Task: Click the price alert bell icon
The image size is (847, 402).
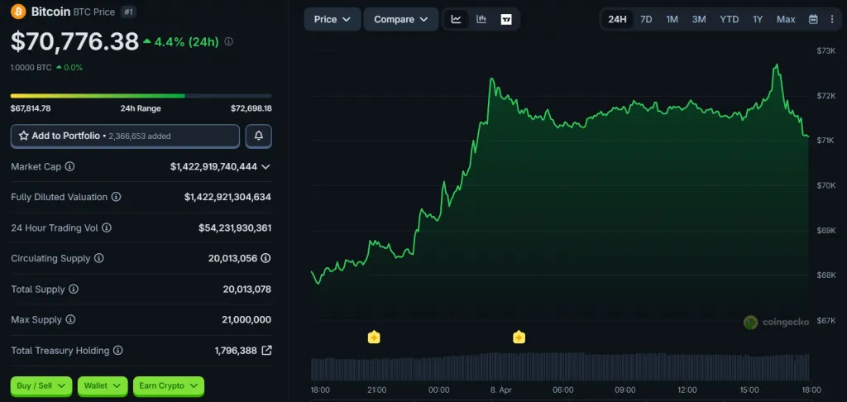Action: (259, 136)
